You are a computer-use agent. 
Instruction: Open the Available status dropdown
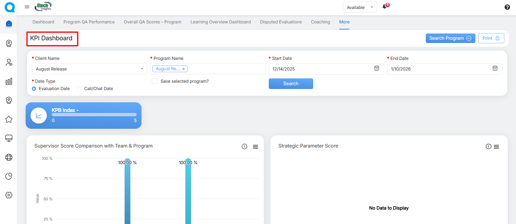[x=360, y=7]
